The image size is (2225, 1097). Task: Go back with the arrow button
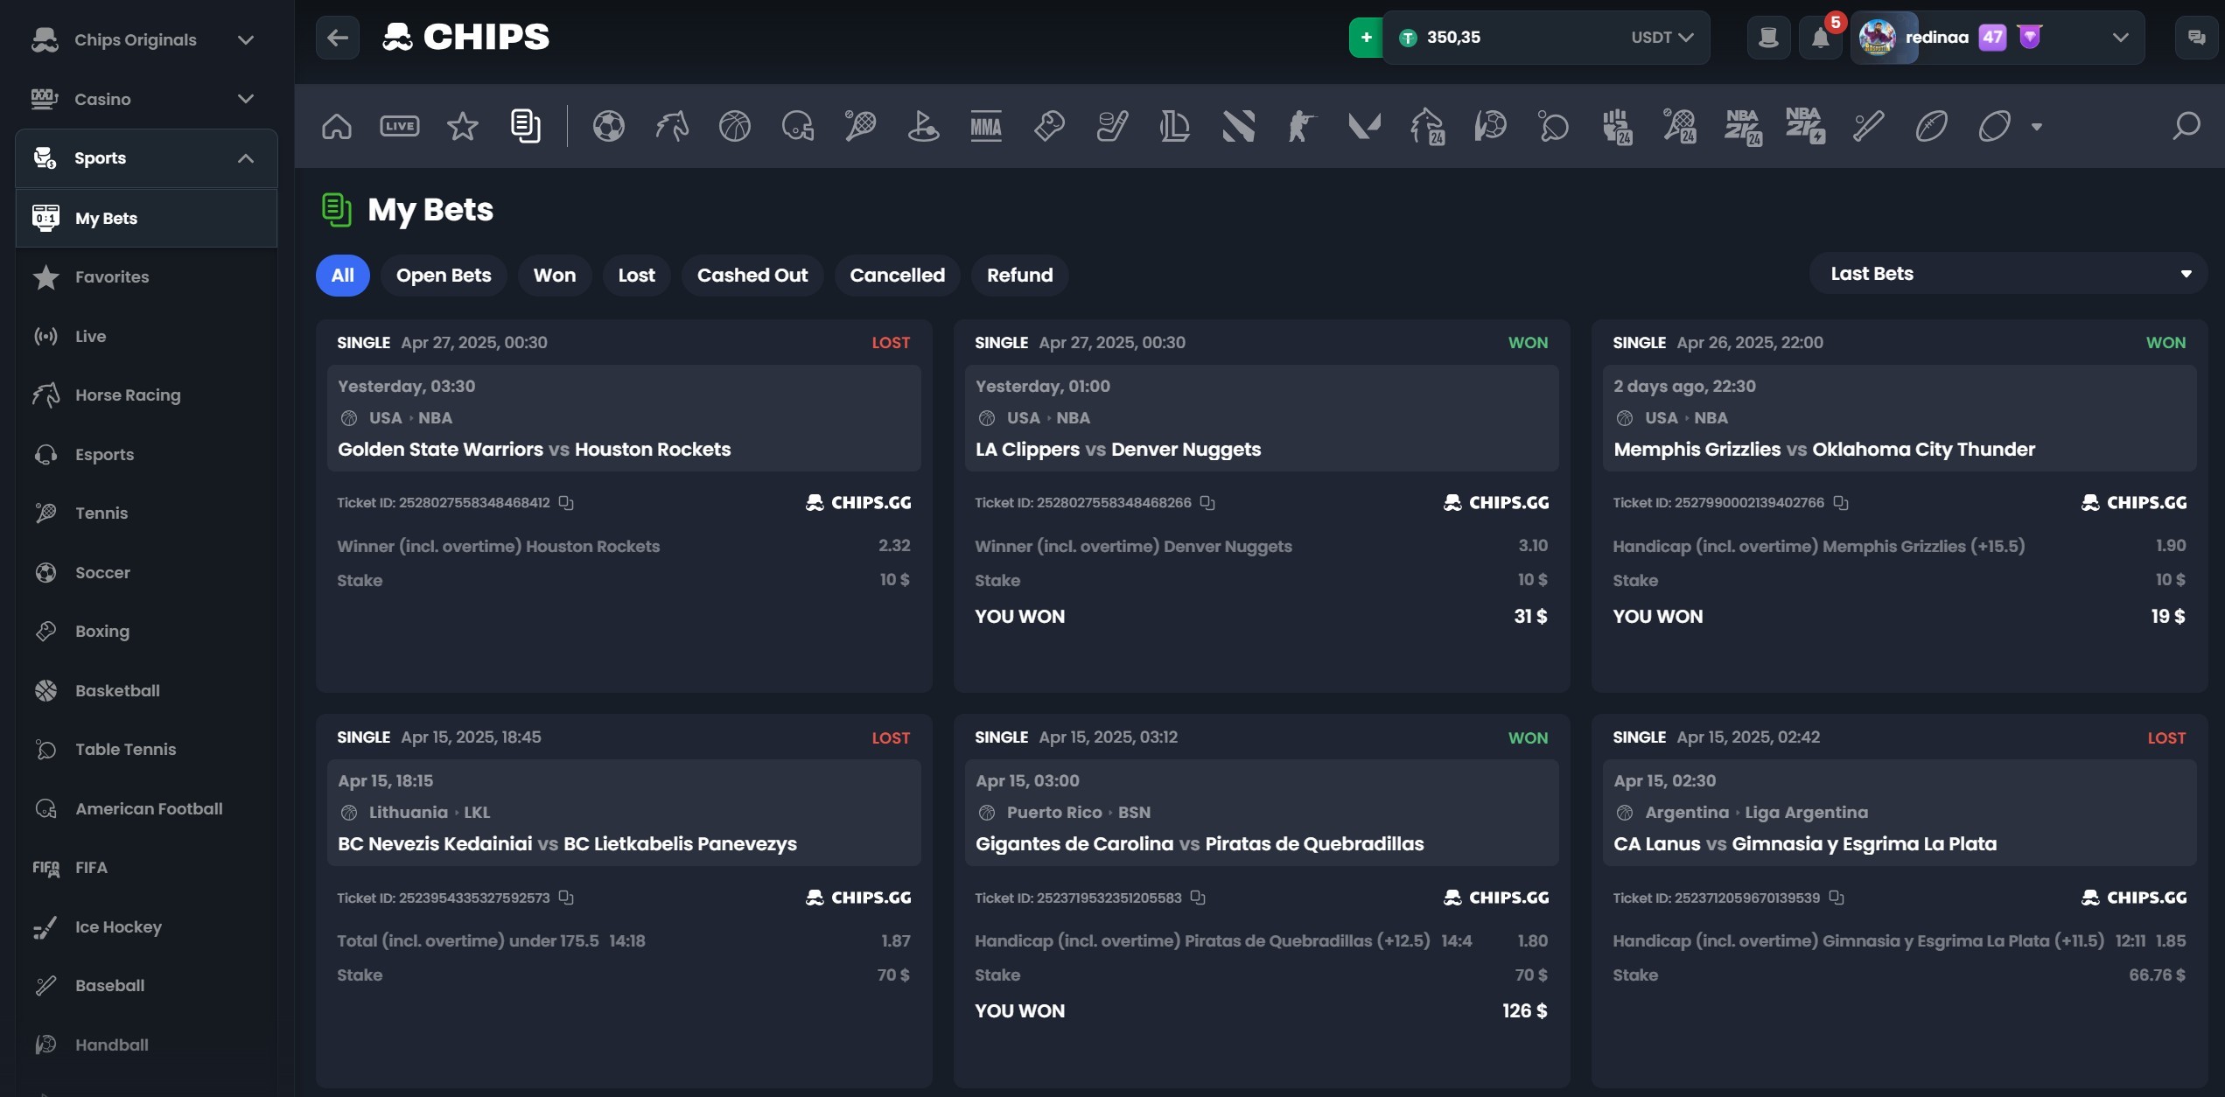pyautogui.click(x=338, y=38)
